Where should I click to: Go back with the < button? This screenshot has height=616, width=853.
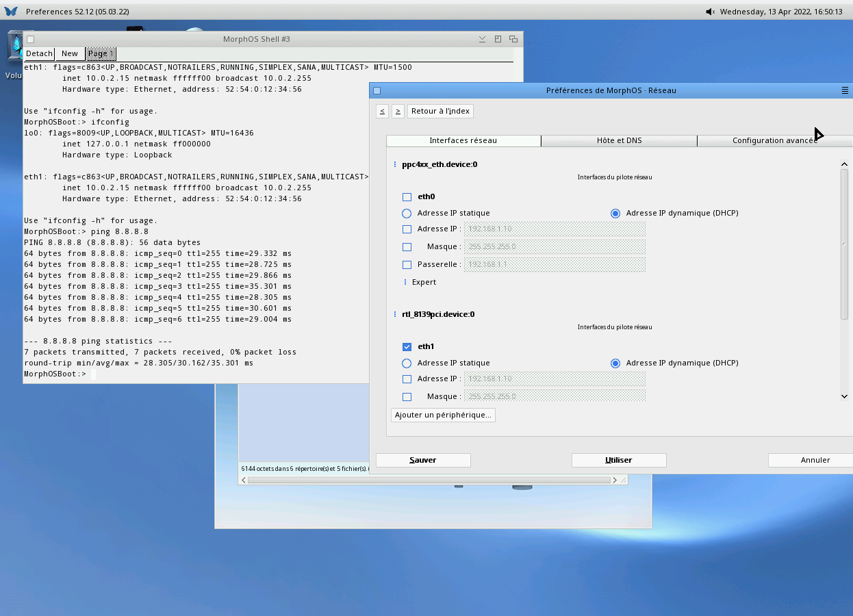coord(382,111)
